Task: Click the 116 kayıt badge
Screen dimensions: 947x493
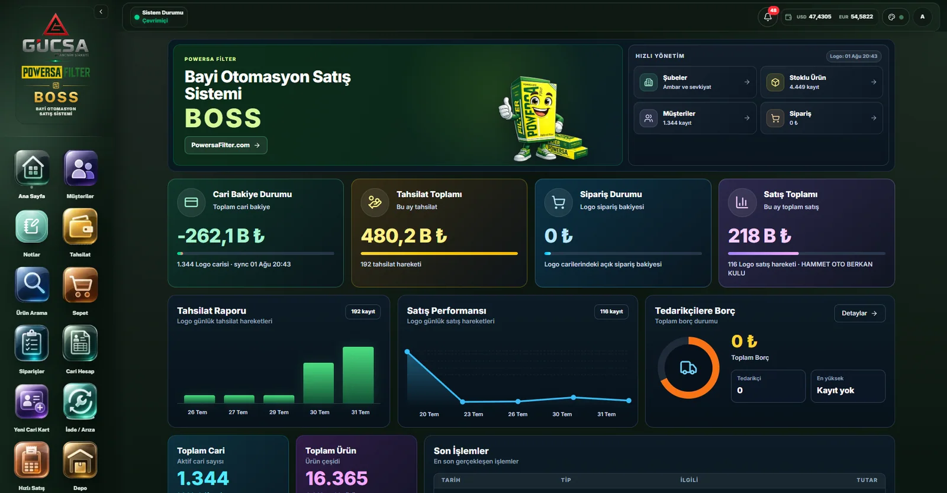Action: [x=611, y=312]
